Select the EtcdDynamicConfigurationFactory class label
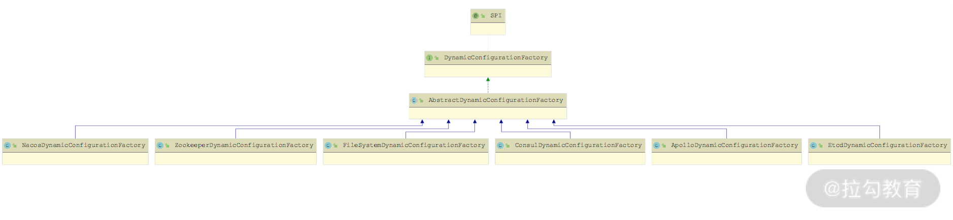The width and height of the screenshot is (953, 220). [887, 145]
